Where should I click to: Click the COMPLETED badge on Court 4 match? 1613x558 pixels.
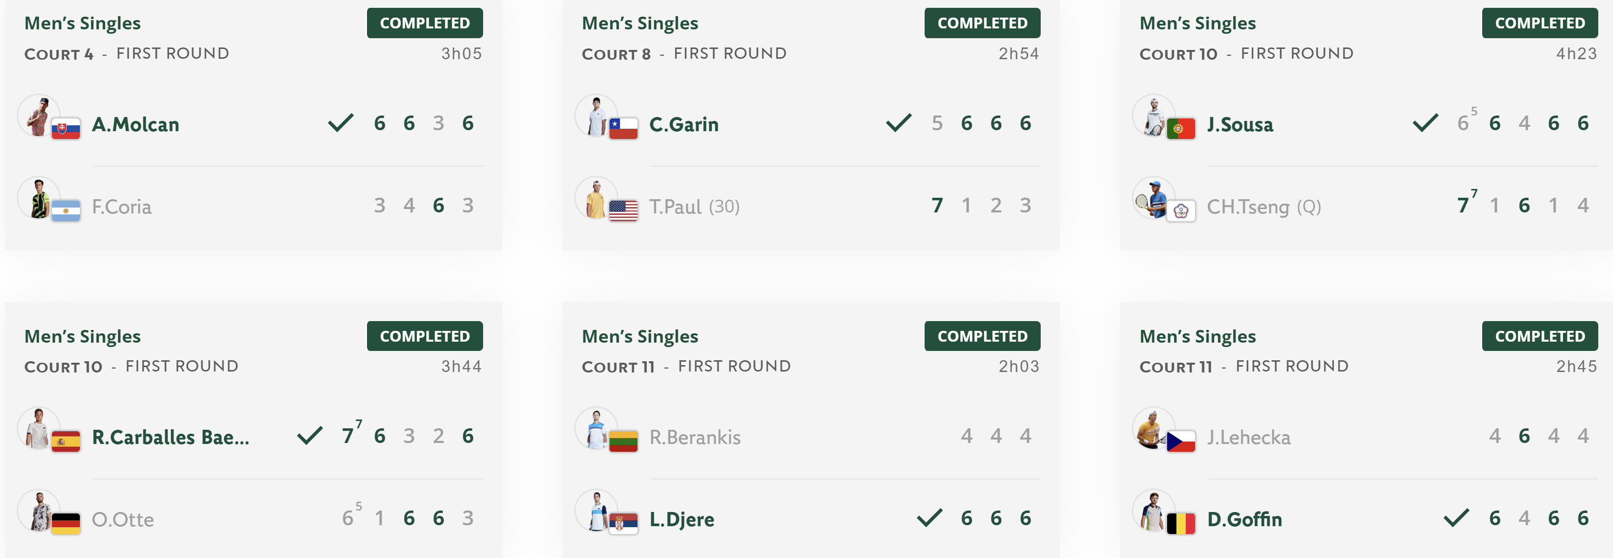tap(424, 23)
